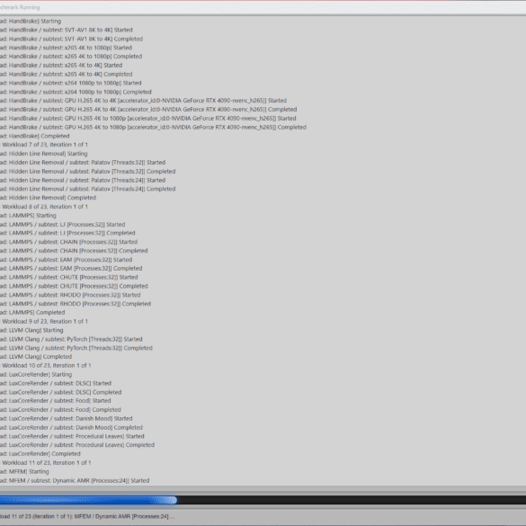Select the 'Workload 10 of 23' line
The width and height of the screenshot is (526, 526).
[x=46, y=365]
